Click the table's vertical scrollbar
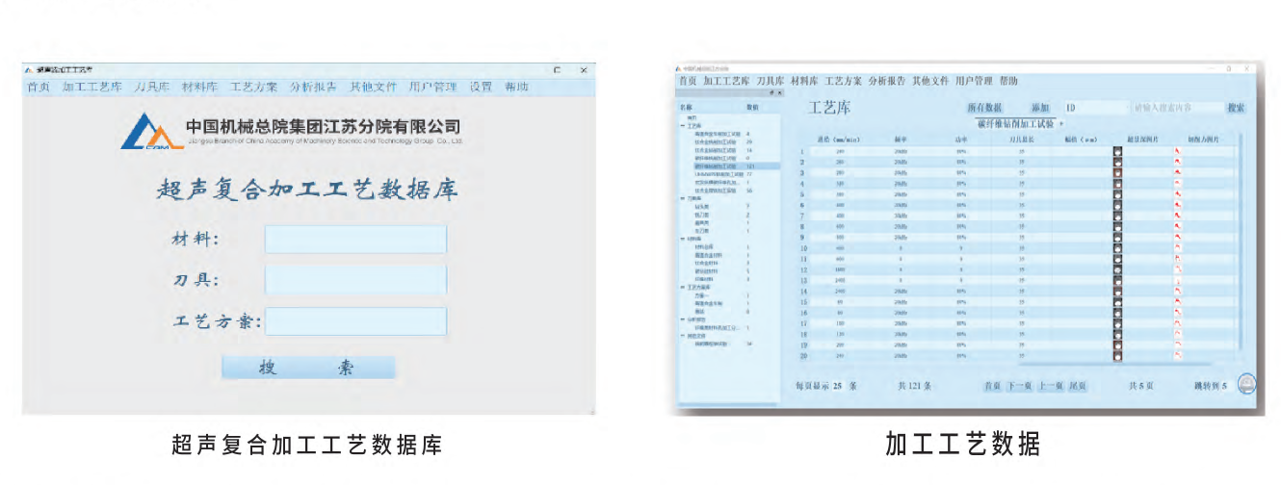The image size is (1281, 485). point(1239,241)
